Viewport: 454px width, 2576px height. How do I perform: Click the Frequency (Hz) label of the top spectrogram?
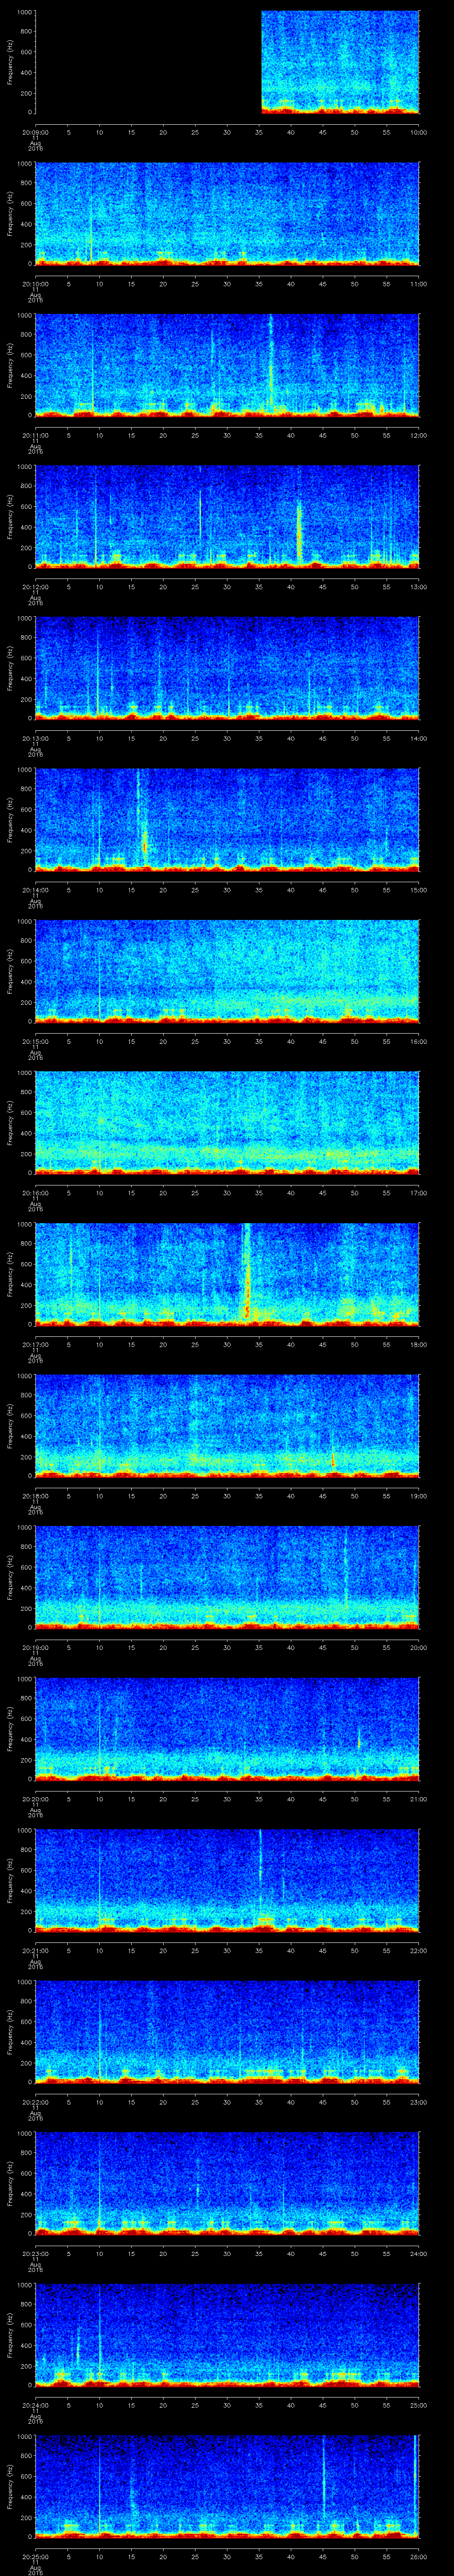tap(10, 62)
